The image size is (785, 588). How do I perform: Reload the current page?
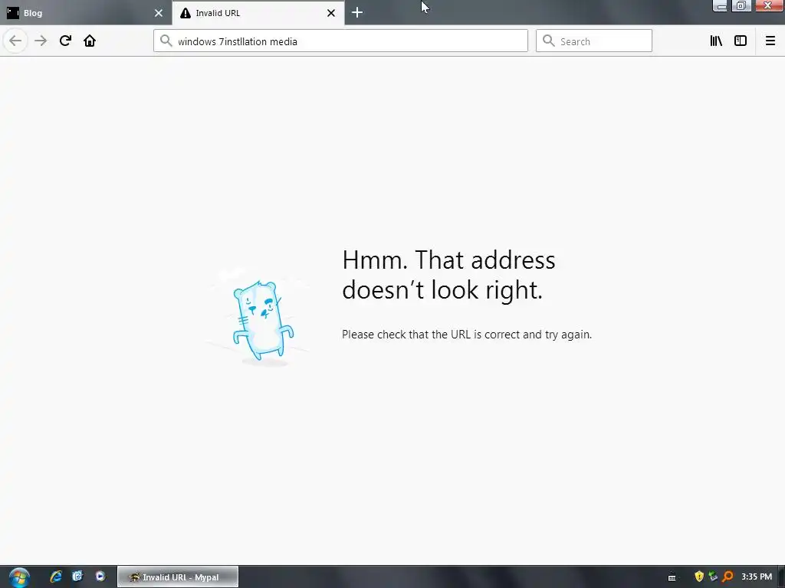[x=65, y=41]
